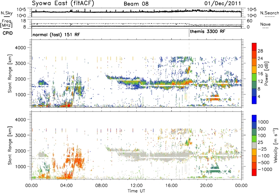This screenshot has width=279, height=193.
Task: Click the "1000" range tick on velocity panel
Action: point(21,167)
